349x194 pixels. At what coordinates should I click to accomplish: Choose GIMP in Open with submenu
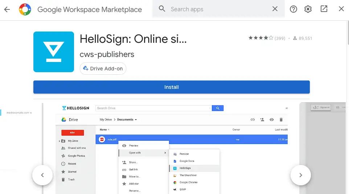point(194,190)
